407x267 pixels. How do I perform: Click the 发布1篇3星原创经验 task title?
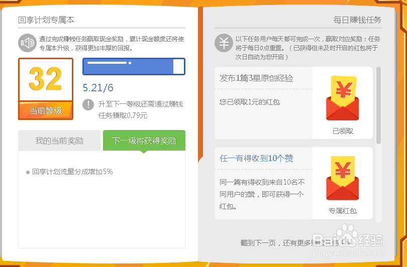pyautogui.click(x=256, y=78)
